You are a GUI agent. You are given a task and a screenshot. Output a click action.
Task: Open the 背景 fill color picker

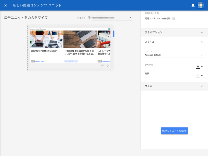point(199,76)
